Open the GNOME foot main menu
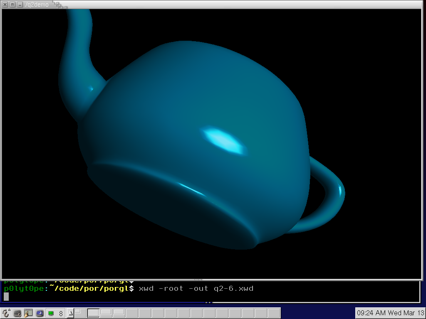Screen dimensions: 426x319 pos(6,313)
